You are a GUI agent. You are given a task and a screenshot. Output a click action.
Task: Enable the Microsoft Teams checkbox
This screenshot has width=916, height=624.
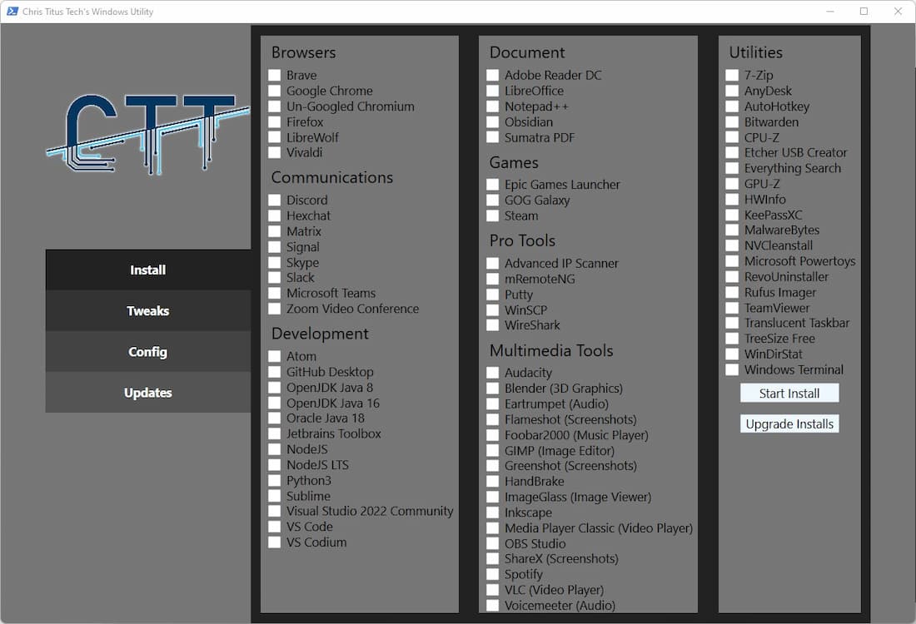pyautogui.click(x=275, y=293)
